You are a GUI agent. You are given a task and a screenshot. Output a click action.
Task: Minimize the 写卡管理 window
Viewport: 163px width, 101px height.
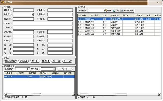(158, 2)
